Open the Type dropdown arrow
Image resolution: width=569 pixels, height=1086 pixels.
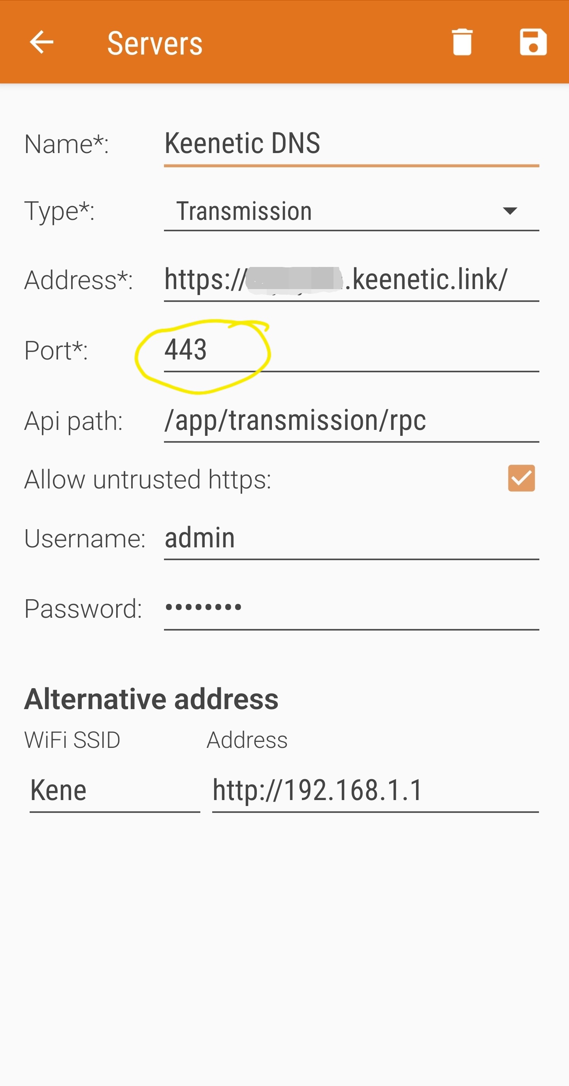pyautogui.click(x=510, y=211)
